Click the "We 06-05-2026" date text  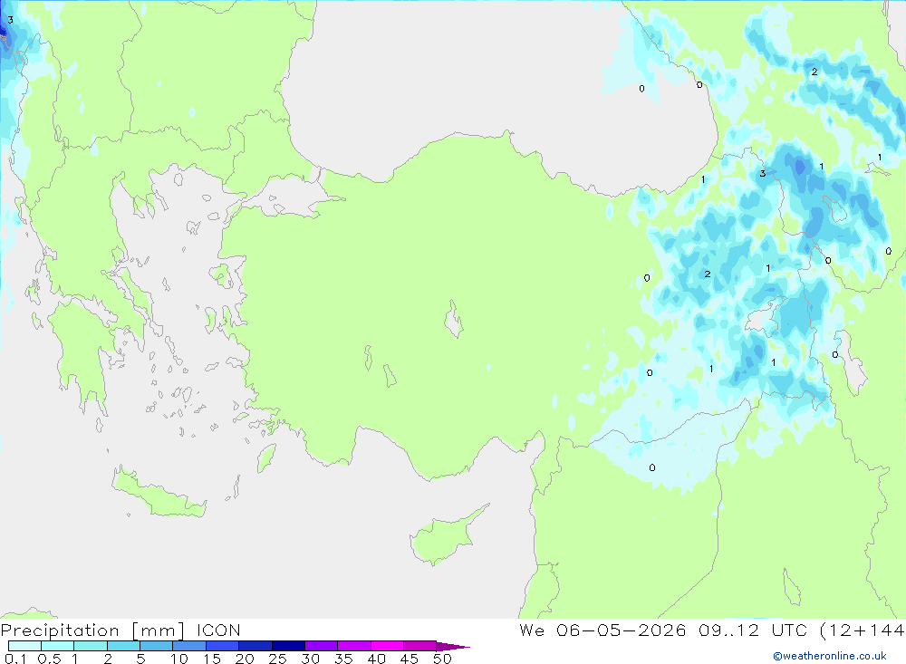[x=602, y=630]
